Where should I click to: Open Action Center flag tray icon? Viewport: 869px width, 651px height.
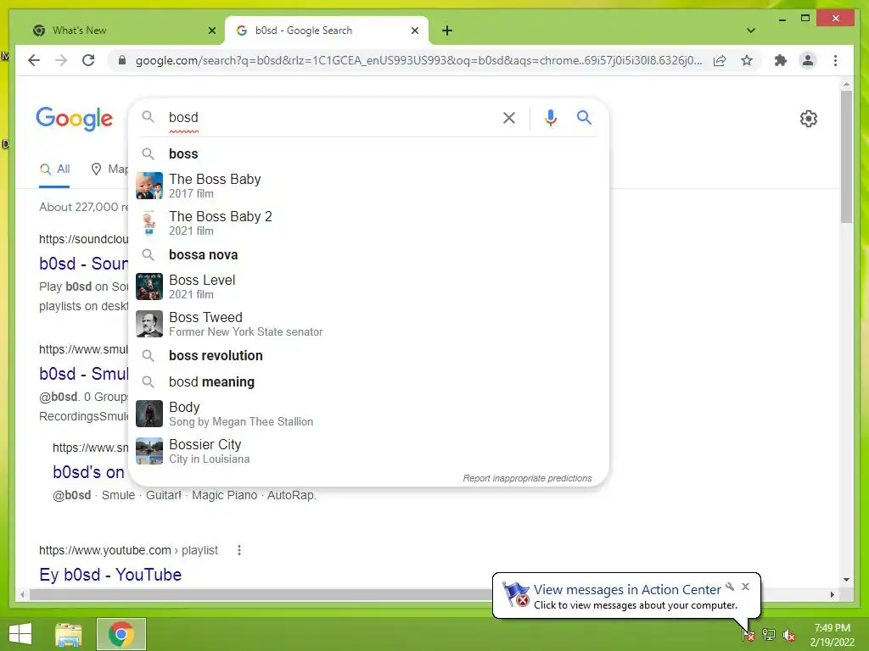[748, 634]
